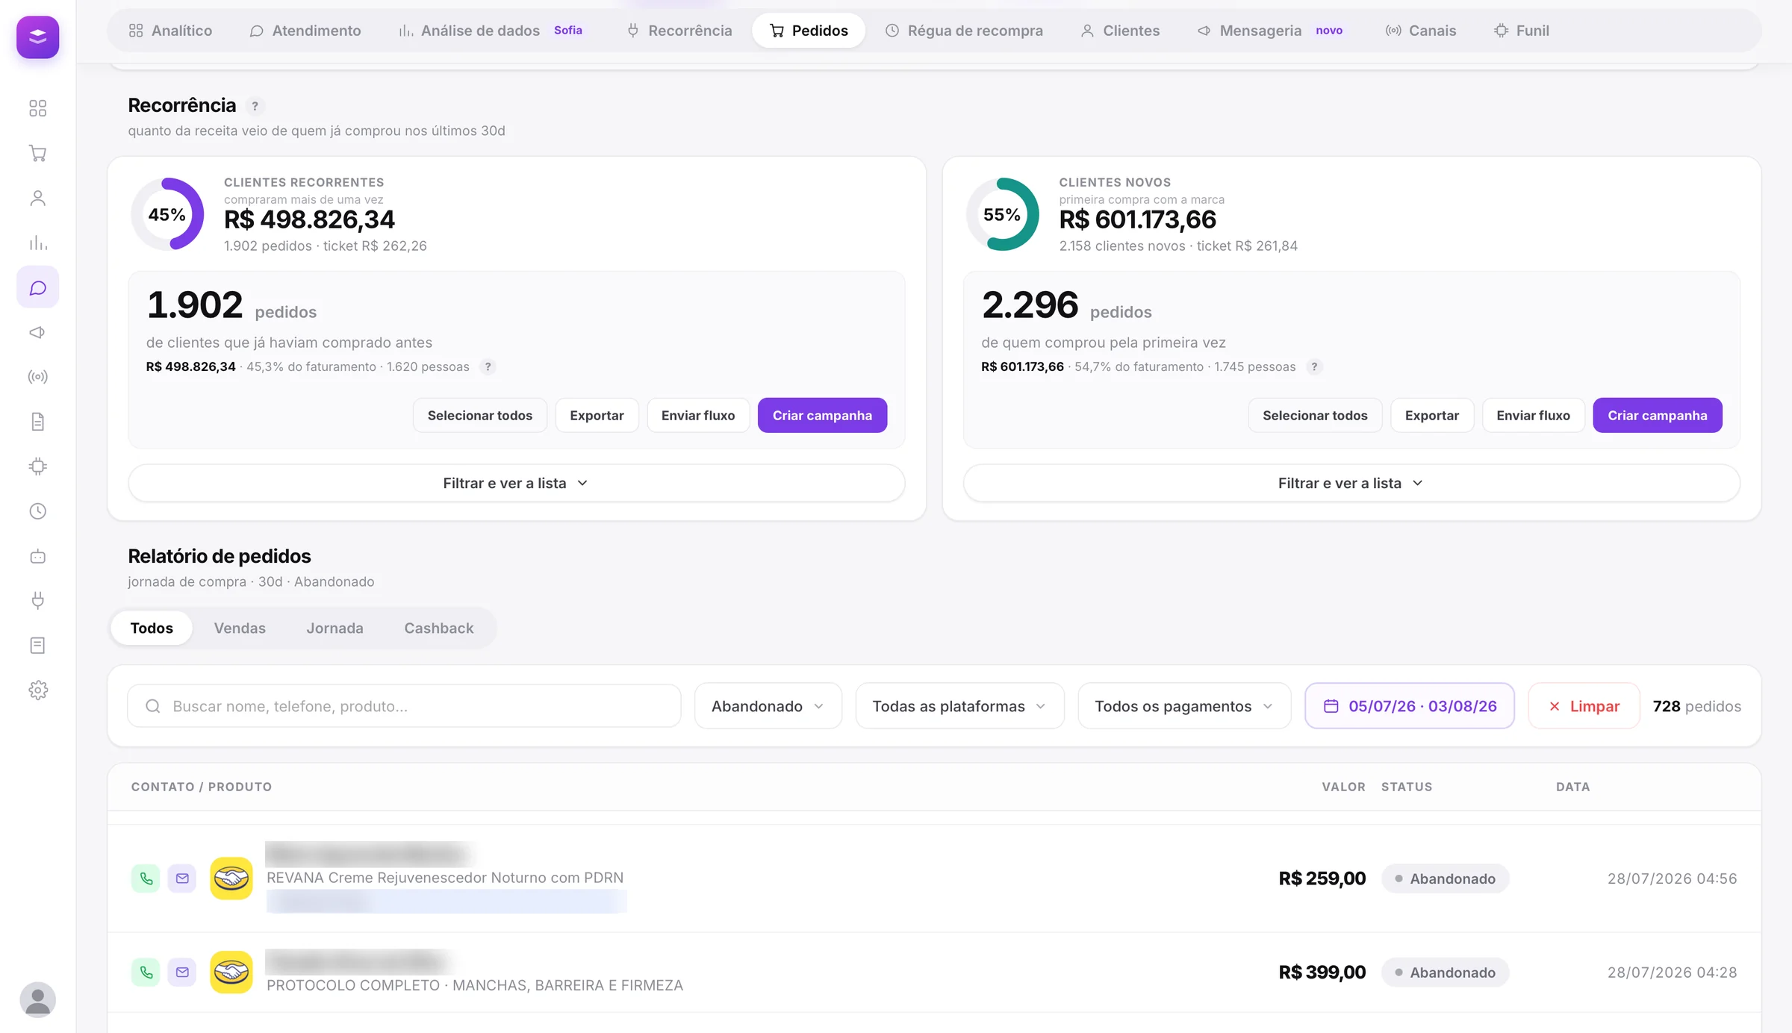Open Todos os pagamentos dropdown
The height and width of the screenshot is (1033, 1792).
tap(1184, 706)
